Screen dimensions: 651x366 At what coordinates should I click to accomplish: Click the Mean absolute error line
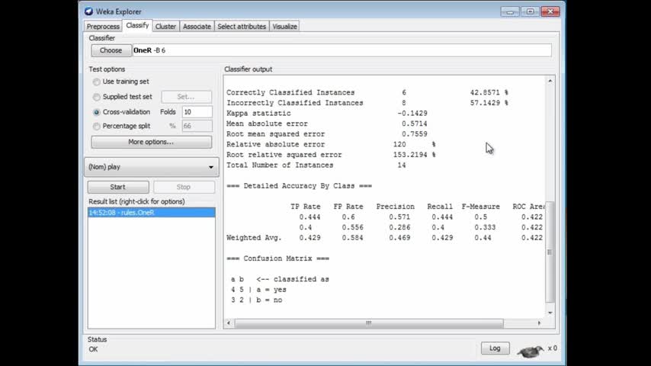tap(327, 124)
